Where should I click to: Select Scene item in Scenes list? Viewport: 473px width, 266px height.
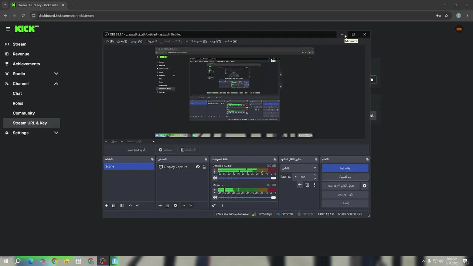[x=129, y=166]
